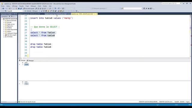Open the Requête menu

[x=21, y=6]
